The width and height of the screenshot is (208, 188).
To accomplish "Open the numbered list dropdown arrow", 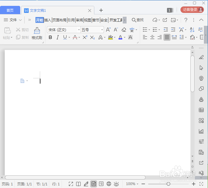I will 159,30.
